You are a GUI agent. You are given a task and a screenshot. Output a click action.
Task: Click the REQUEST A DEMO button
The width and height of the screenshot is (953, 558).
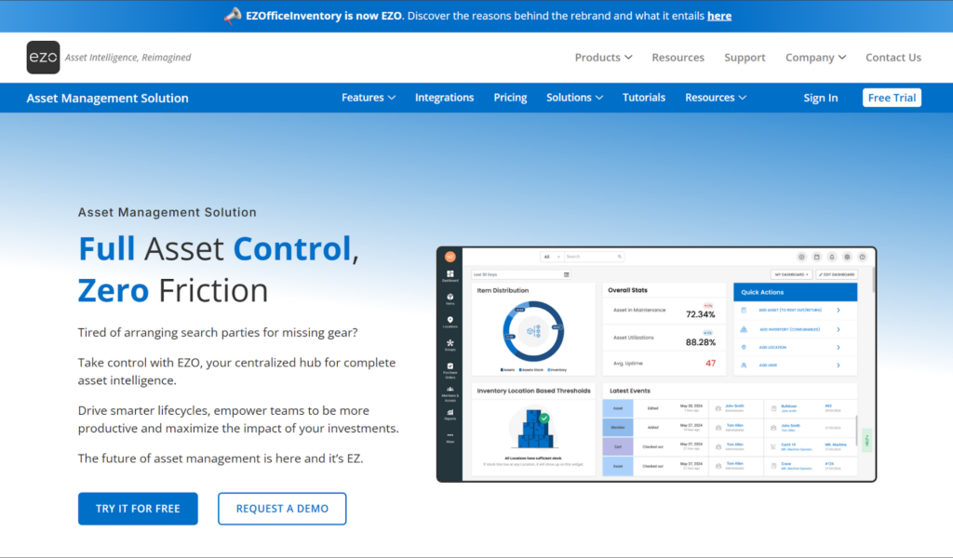[x=282, y=509]
